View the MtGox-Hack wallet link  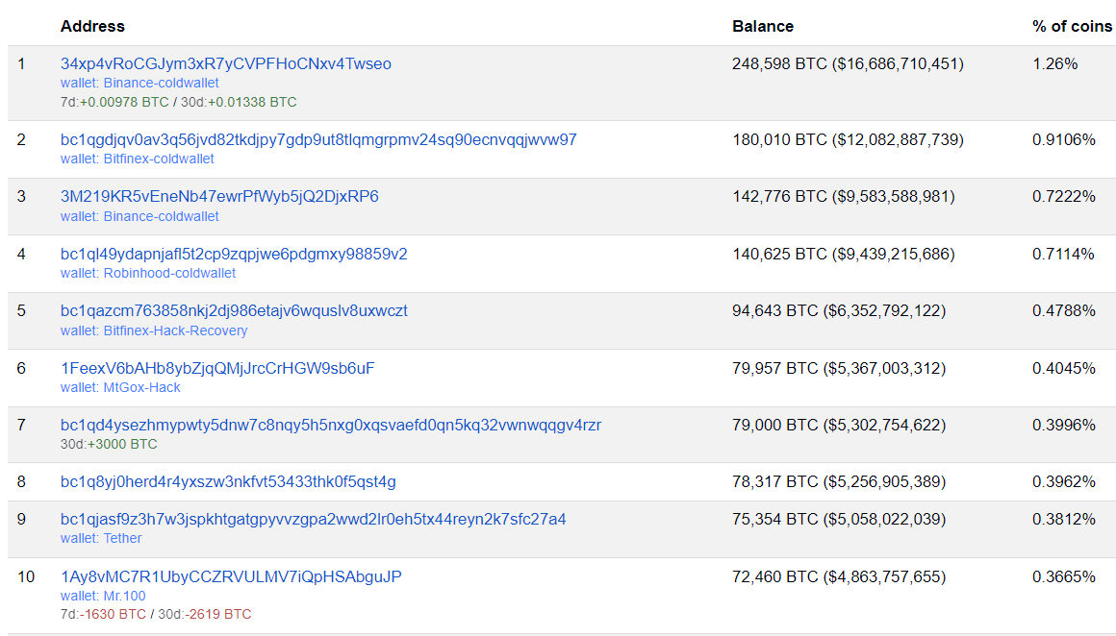pos(141,387)
